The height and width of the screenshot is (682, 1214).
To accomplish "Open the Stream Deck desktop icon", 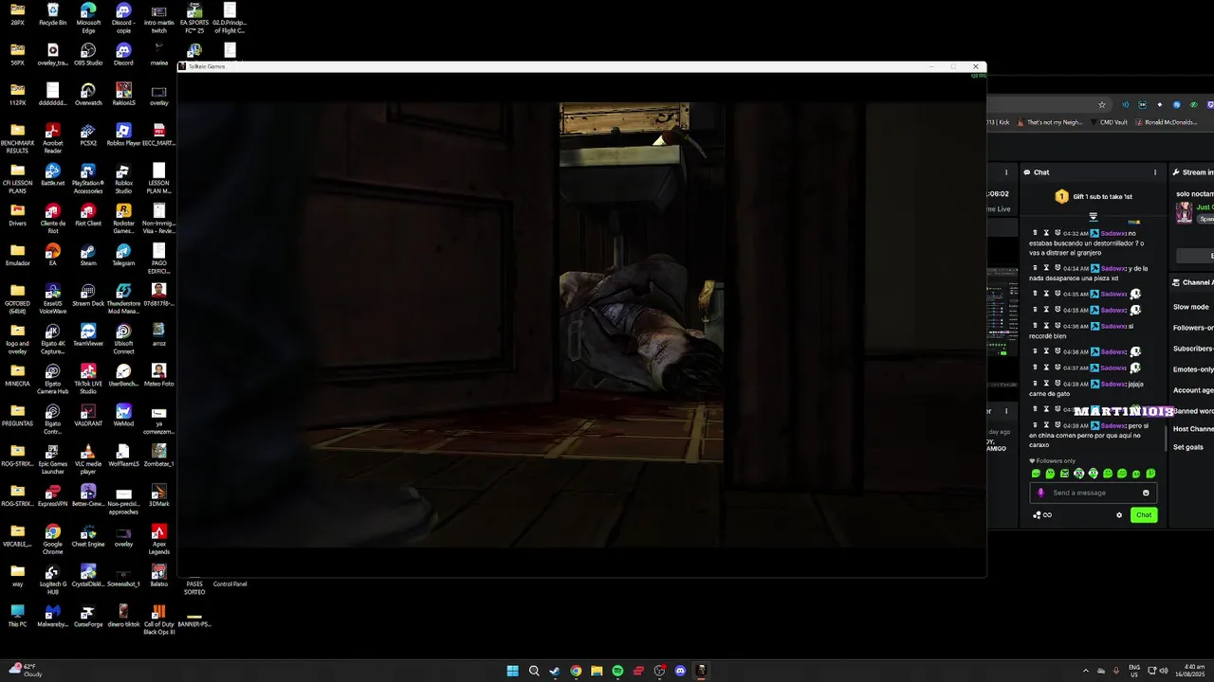I will [x=88, y=294].
